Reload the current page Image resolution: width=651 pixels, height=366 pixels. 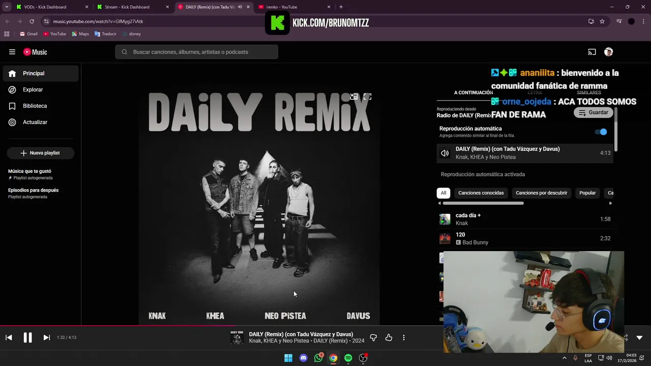32,21
